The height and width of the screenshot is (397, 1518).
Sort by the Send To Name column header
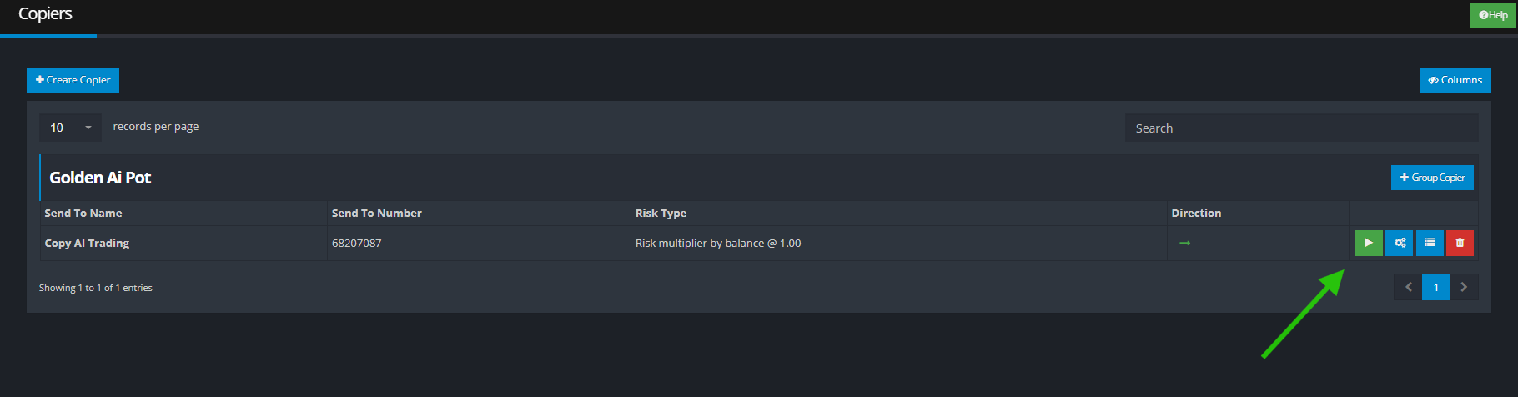(83, 213)
